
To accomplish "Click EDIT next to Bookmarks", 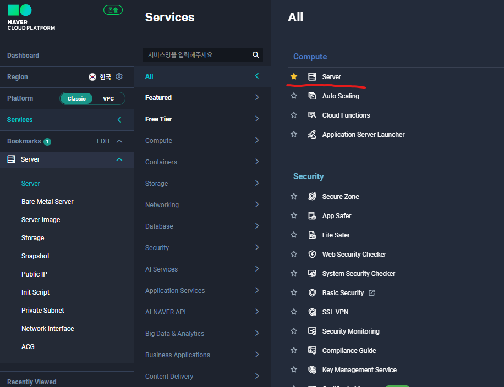I will (103, 141).
